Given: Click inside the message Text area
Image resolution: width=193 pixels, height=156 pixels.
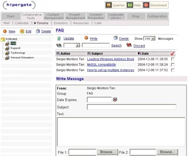Looking at the screenshot, I should click(121, 132).
